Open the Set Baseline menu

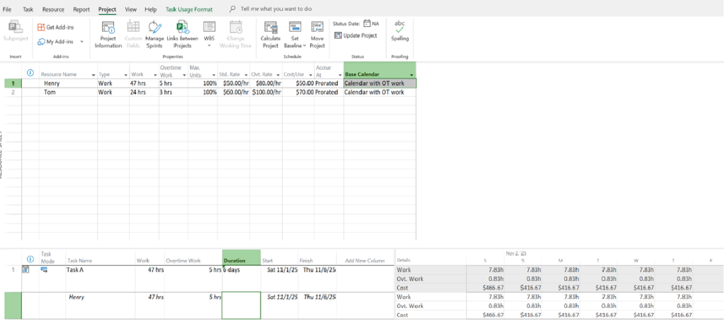(295, 35)
